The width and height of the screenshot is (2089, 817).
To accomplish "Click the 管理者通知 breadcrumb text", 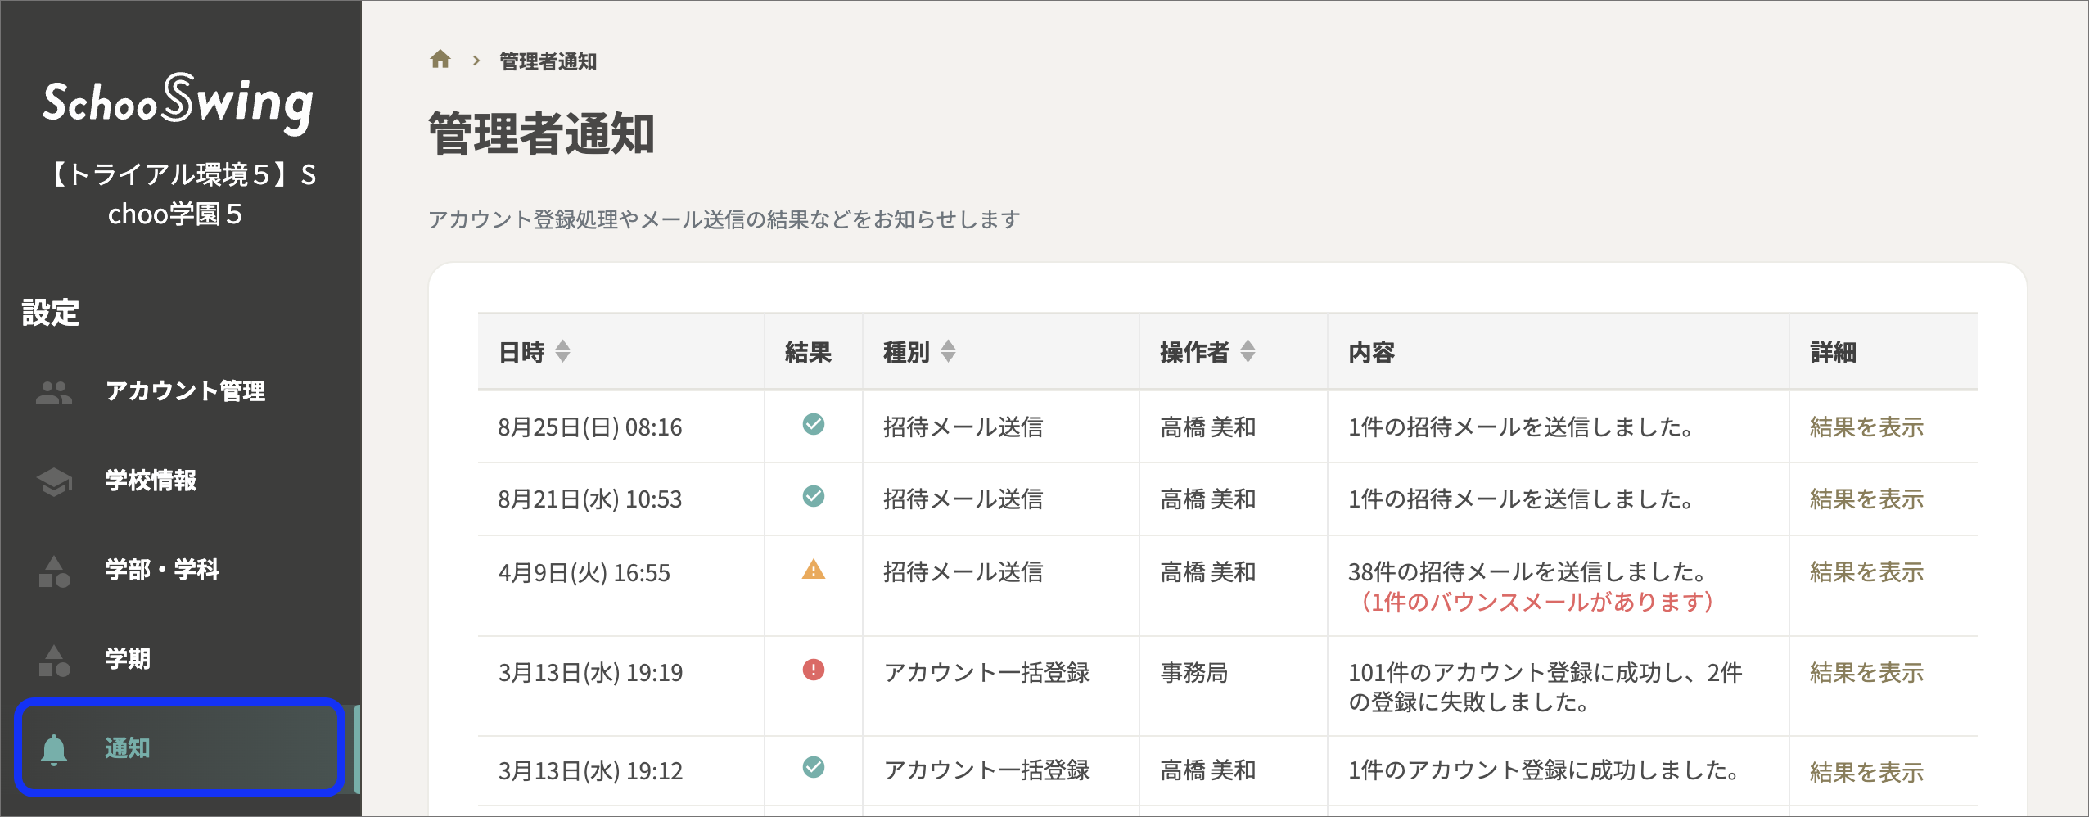I will pyautogui.click(x=548, y=61).
